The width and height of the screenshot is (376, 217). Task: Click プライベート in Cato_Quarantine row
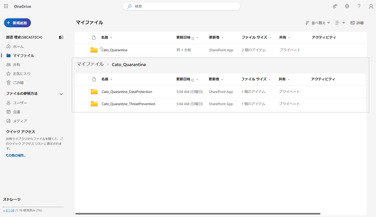coord(290,50)
